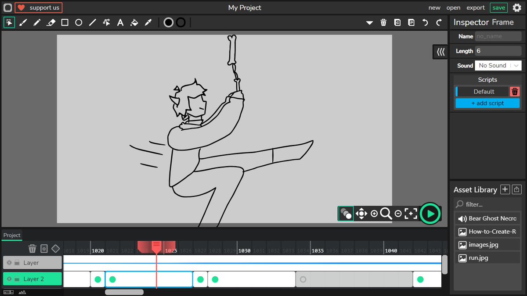Screen dimensions: 527x296
Task: Select the Cursor tool
Action: [9, 22]
